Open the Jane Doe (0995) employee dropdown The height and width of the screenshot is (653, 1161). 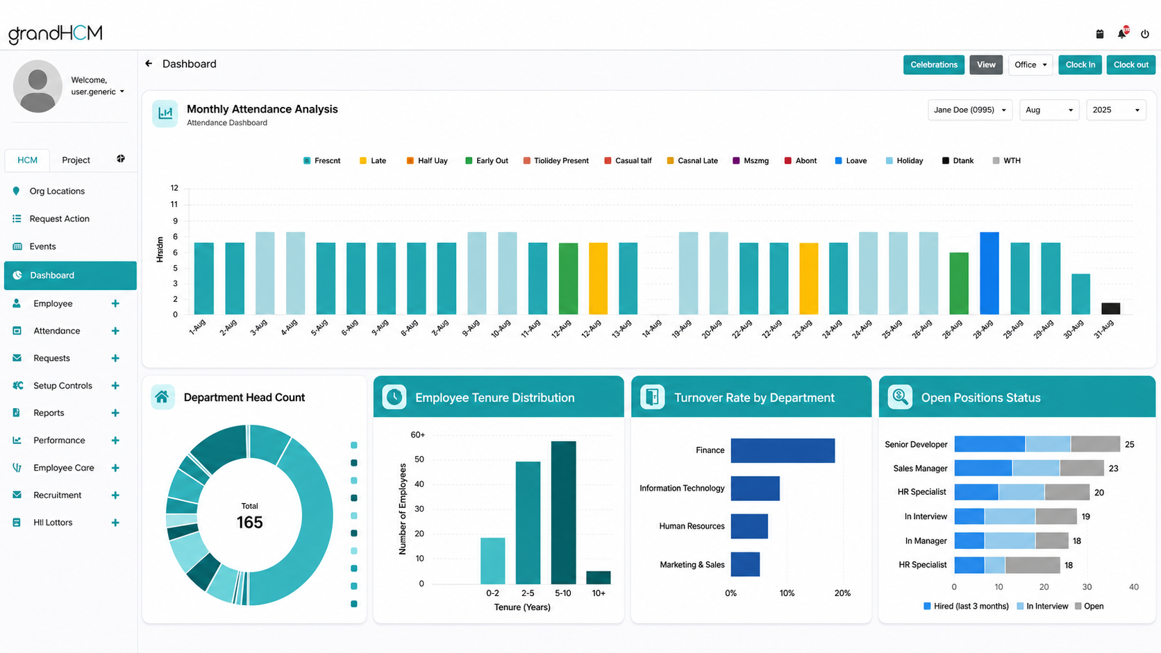tap(970, 110)
